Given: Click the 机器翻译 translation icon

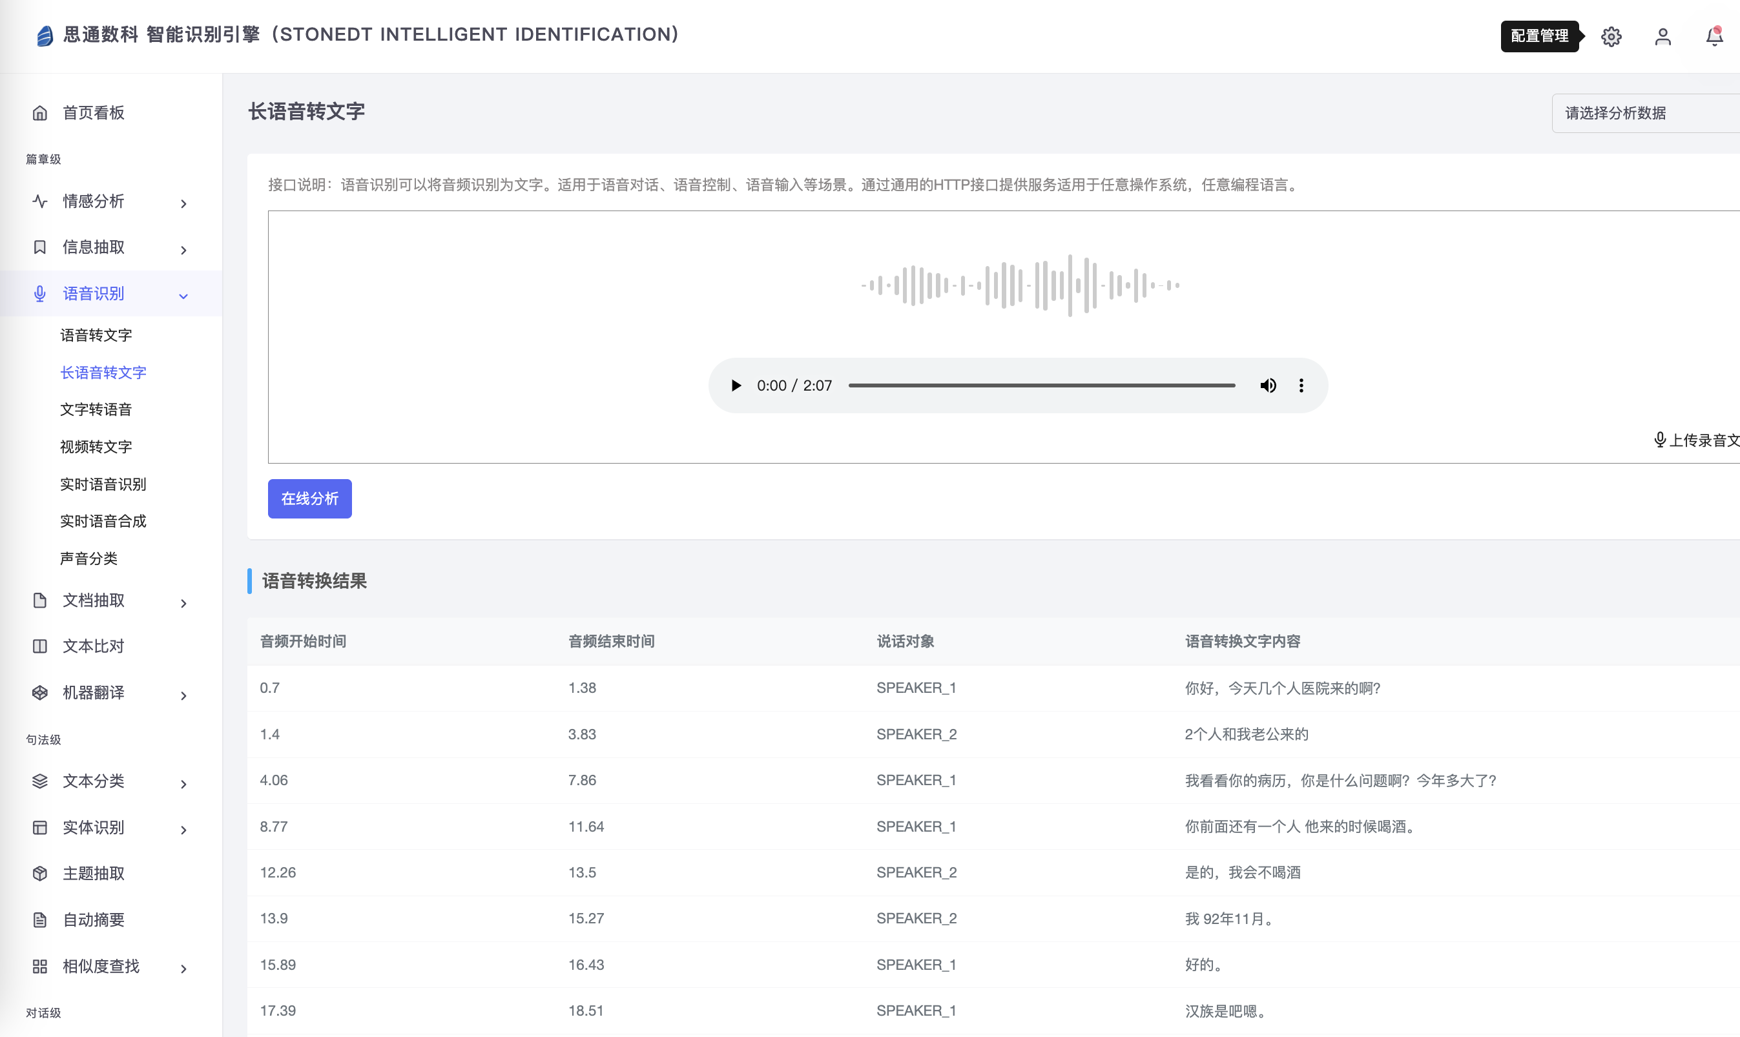Looking at the screenshot, I should 39,692.
